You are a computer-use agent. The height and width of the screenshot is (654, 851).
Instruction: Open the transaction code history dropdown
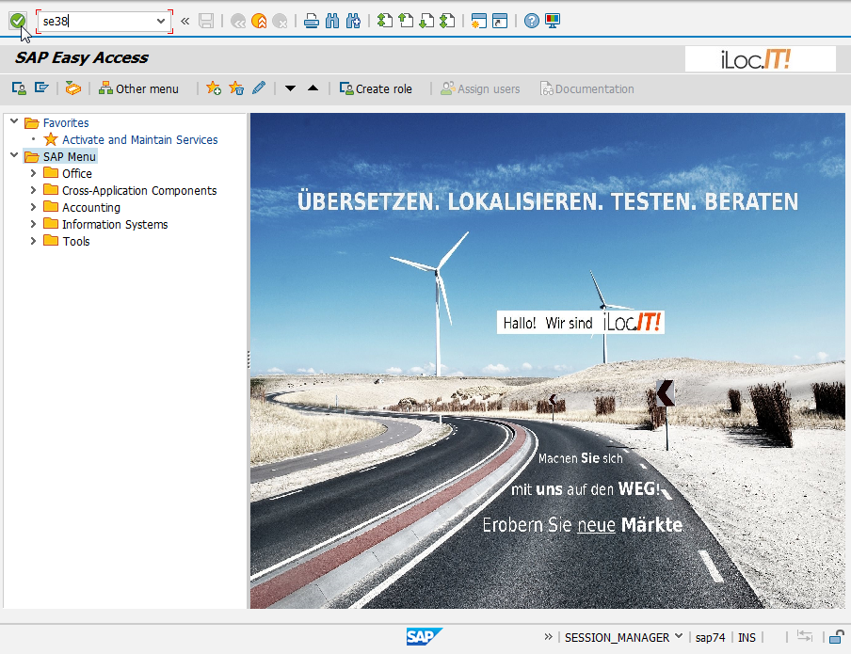coord(160,21)
